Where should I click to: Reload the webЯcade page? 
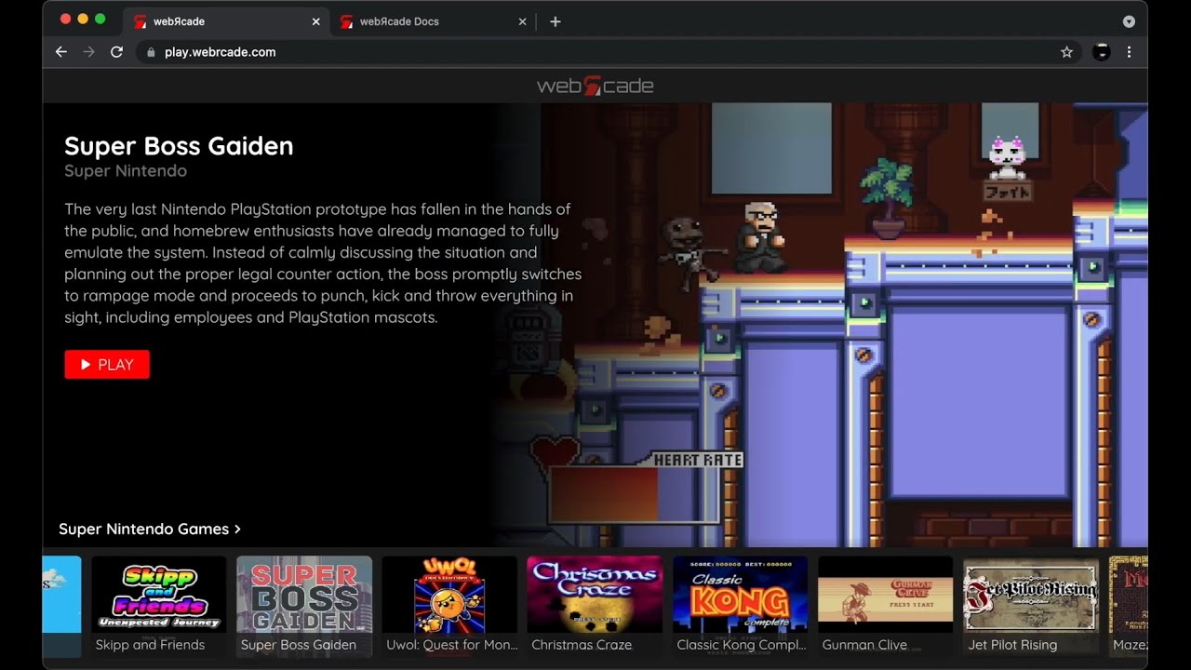[x=116, y=52]
